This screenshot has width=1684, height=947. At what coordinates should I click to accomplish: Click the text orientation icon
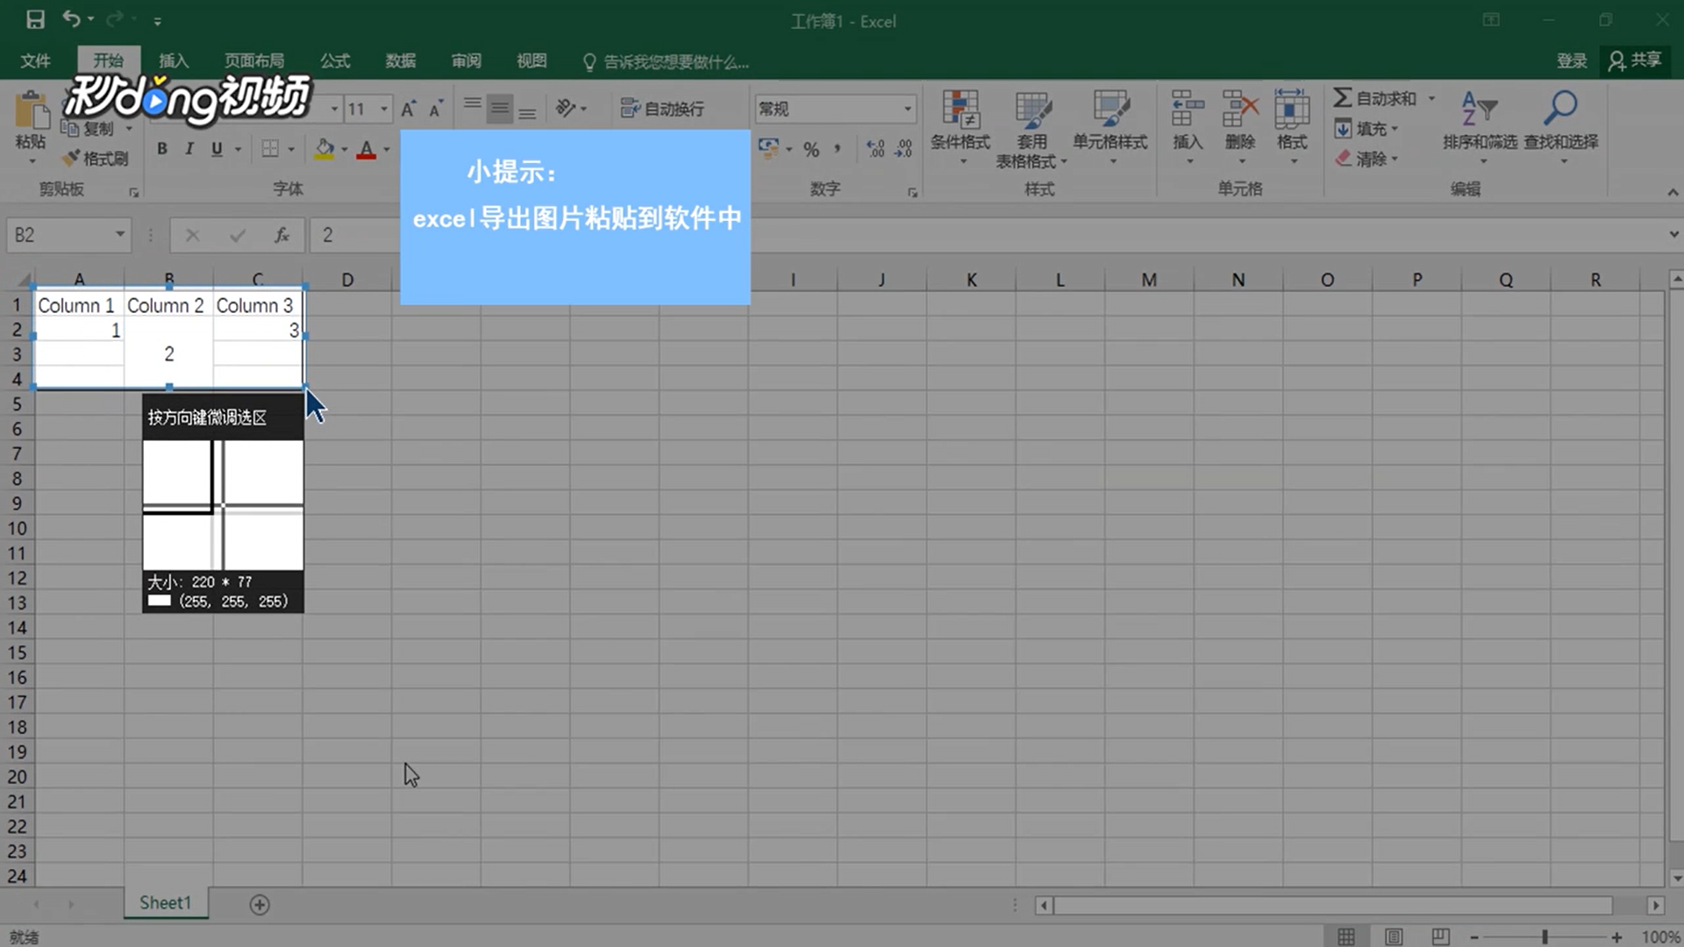point(566,108)
